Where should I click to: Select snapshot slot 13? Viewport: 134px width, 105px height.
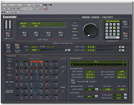[x=107, y=34]
